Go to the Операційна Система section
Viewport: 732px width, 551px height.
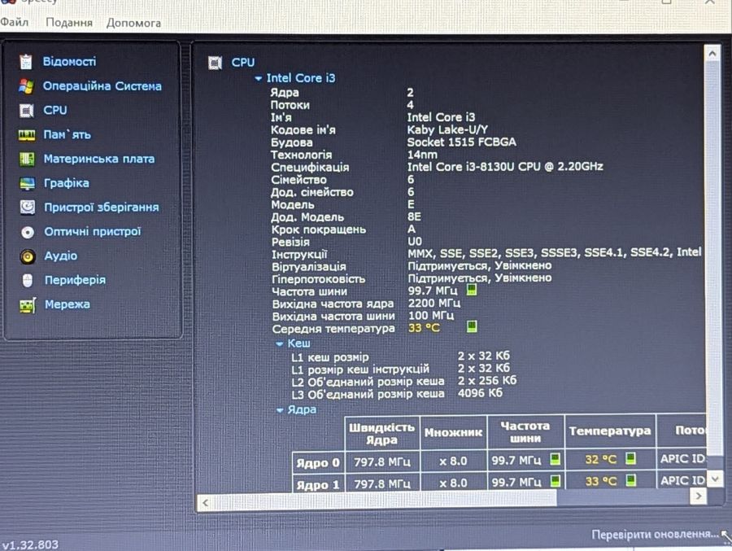tap(102, 86)
